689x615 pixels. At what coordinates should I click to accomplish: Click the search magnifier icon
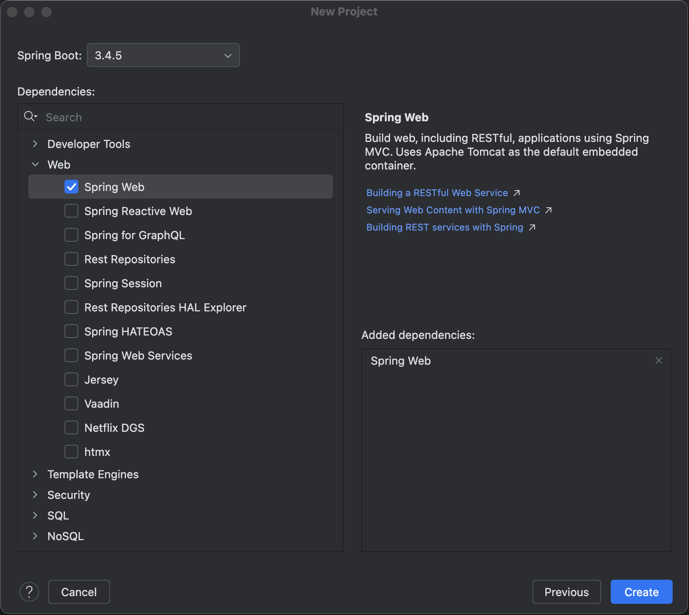tap(31, 117)
